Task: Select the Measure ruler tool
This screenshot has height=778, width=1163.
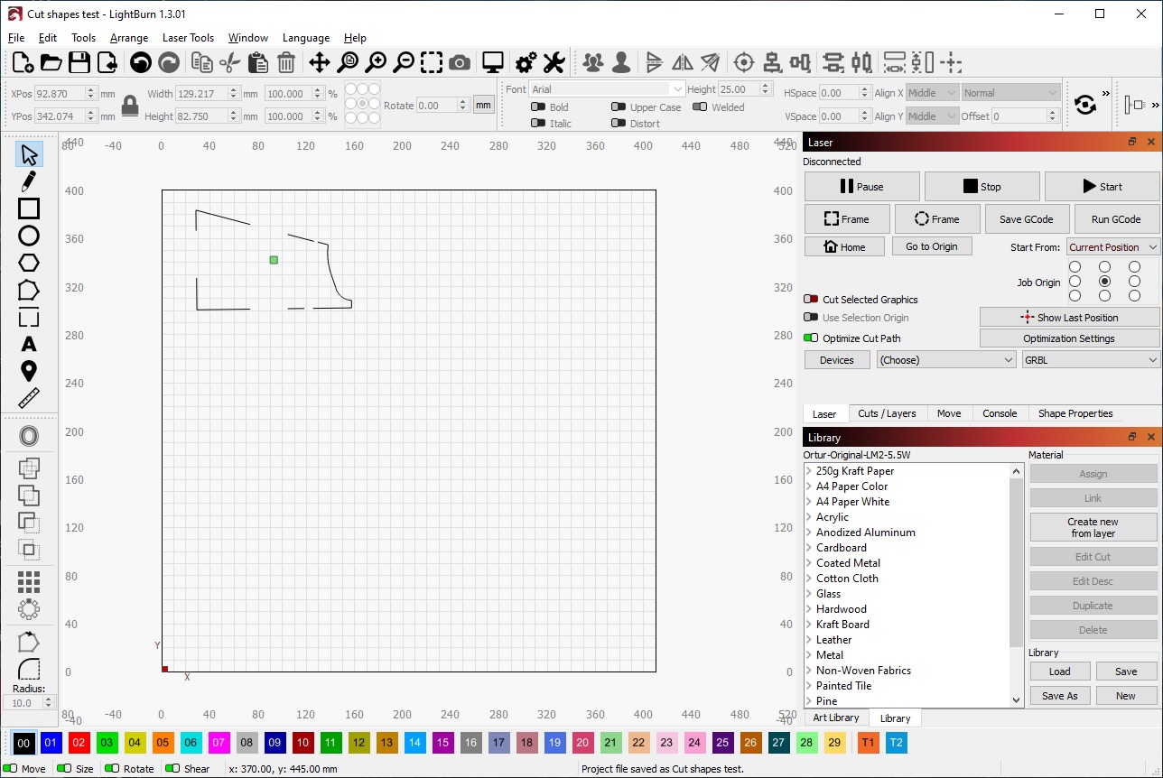Action: 29,398
